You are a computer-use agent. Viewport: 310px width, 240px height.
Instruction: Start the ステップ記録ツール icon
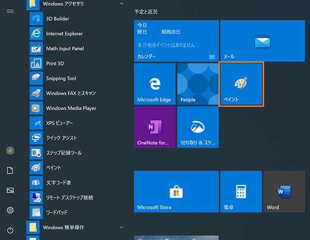point(36,153)
